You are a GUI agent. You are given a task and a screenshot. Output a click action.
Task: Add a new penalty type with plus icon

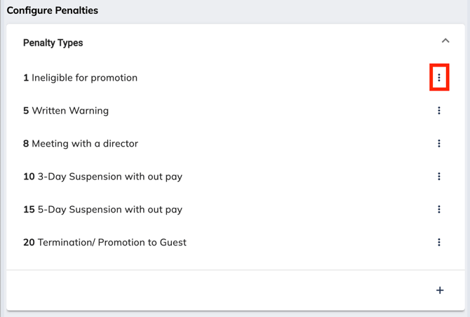[440, 290]
